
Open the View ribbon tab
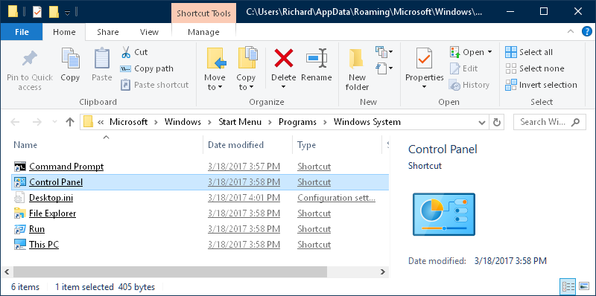click(x=149, y=32)
